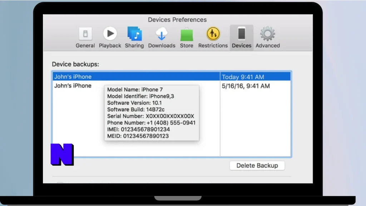Viewport: 366px width, 206px height.
Task: Open the Advanced preferences gear
Action: pos(267,37)
